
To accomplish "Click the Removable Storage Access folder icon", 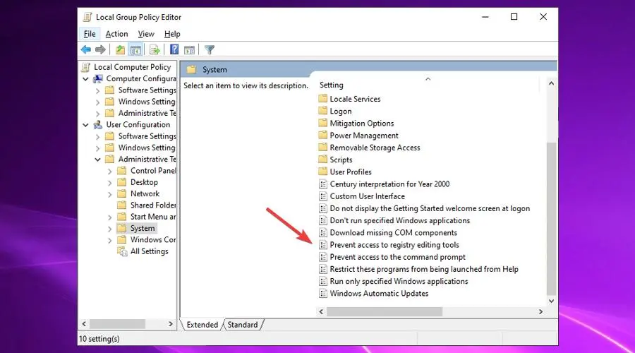I will coord(322,147).
